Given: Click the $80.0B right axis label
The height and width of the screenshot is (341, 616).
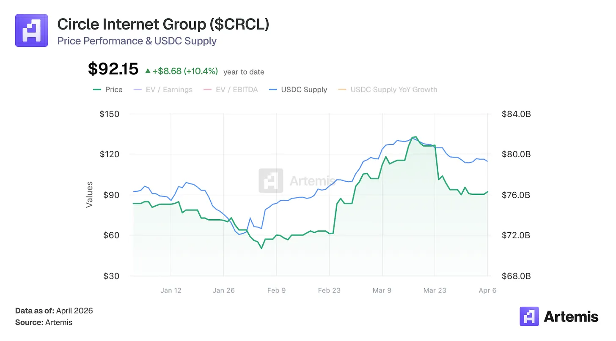Looking at the screenshot, I should click(x=516, y=154).
